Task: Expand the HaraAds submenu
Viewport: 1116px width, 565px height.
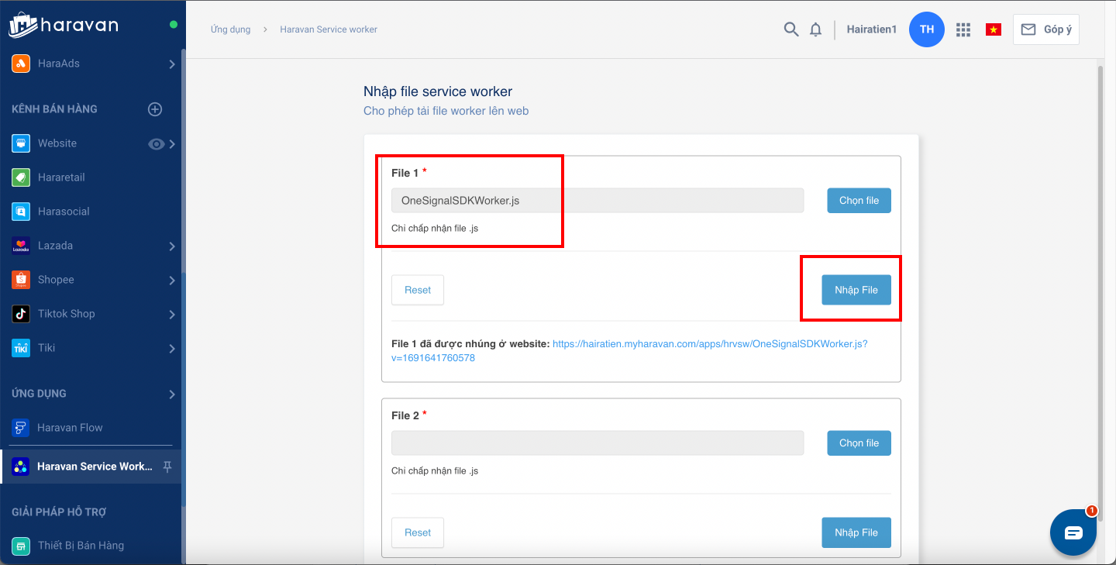Action: [172, 64]
